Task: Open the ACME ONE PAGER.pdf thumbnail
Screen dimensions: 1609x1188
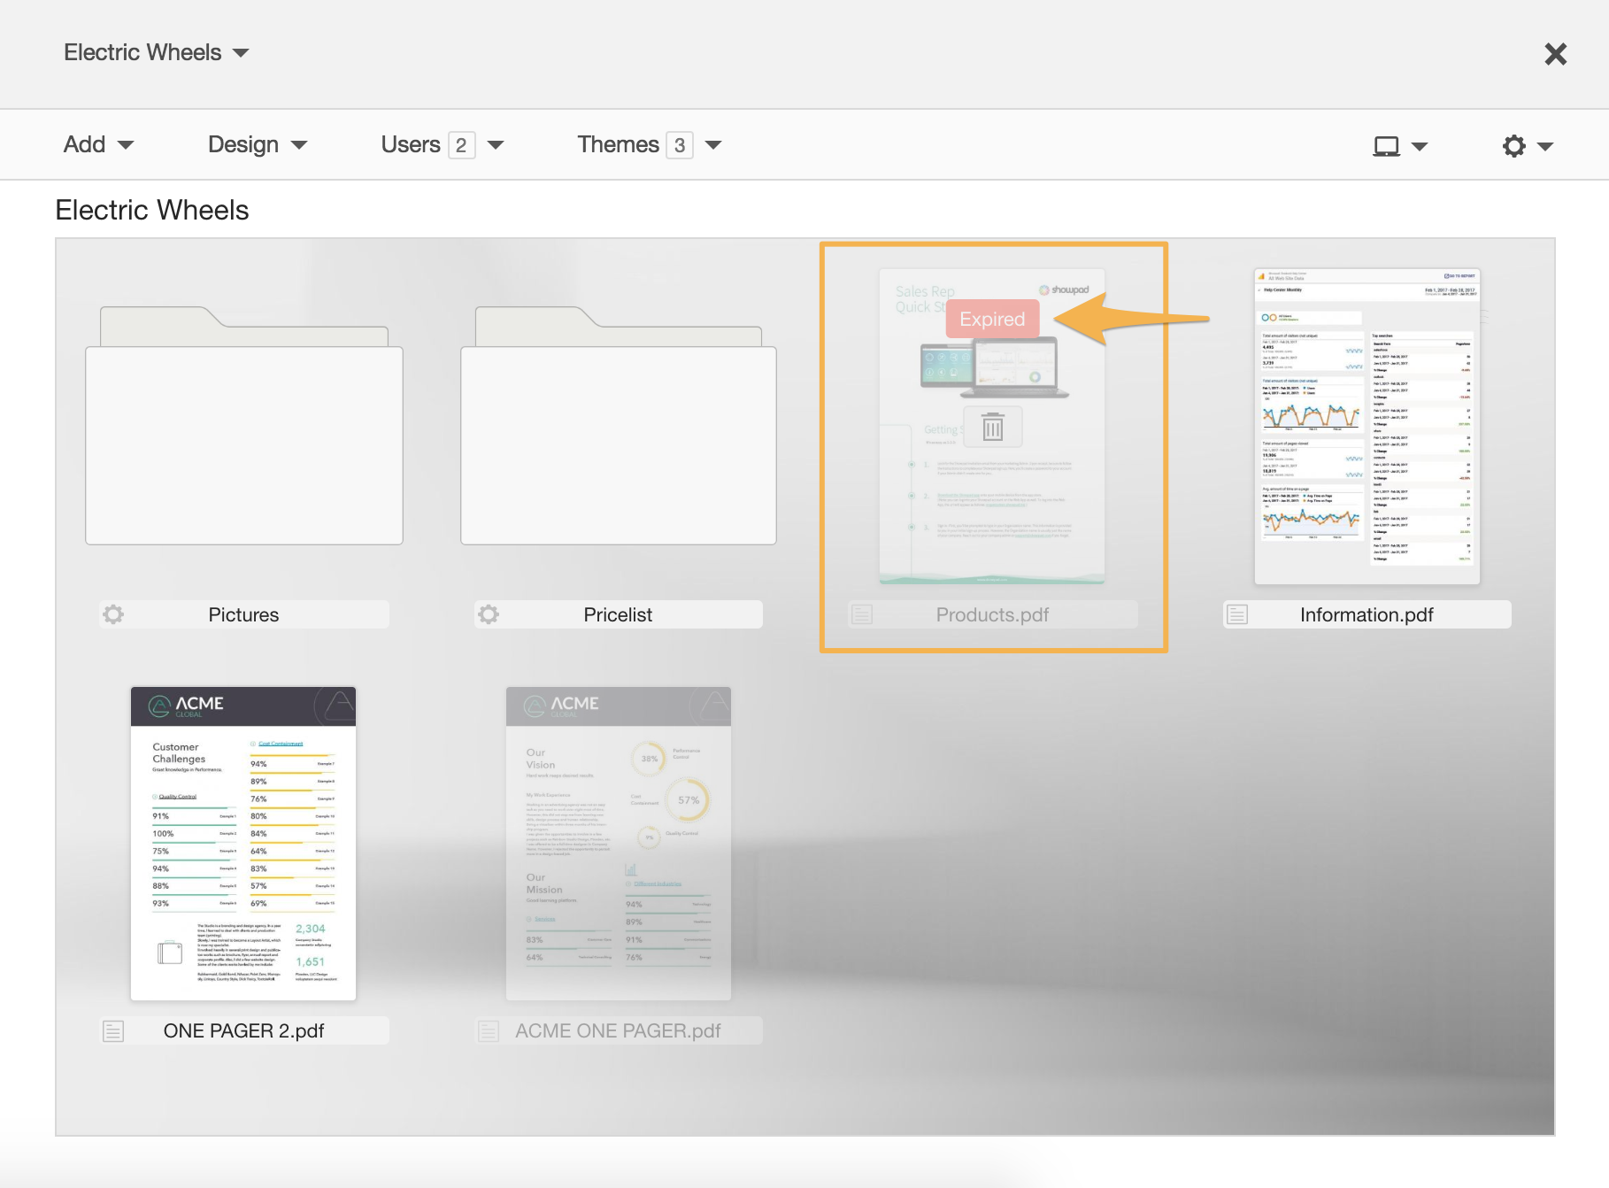Action: point(619,844)
